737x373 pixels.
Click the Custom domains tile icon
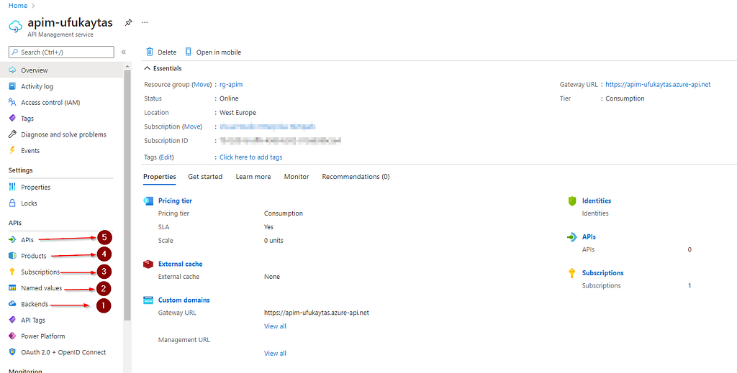148,300
